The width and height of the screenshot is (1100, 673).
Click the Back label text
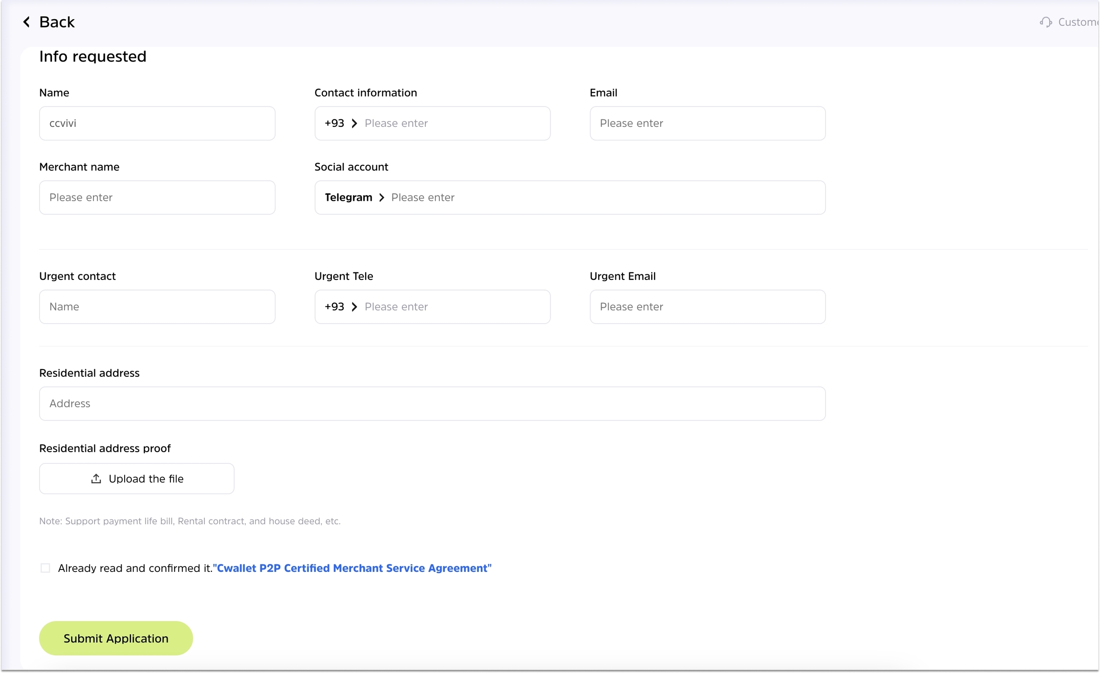[x=57, y=22]
